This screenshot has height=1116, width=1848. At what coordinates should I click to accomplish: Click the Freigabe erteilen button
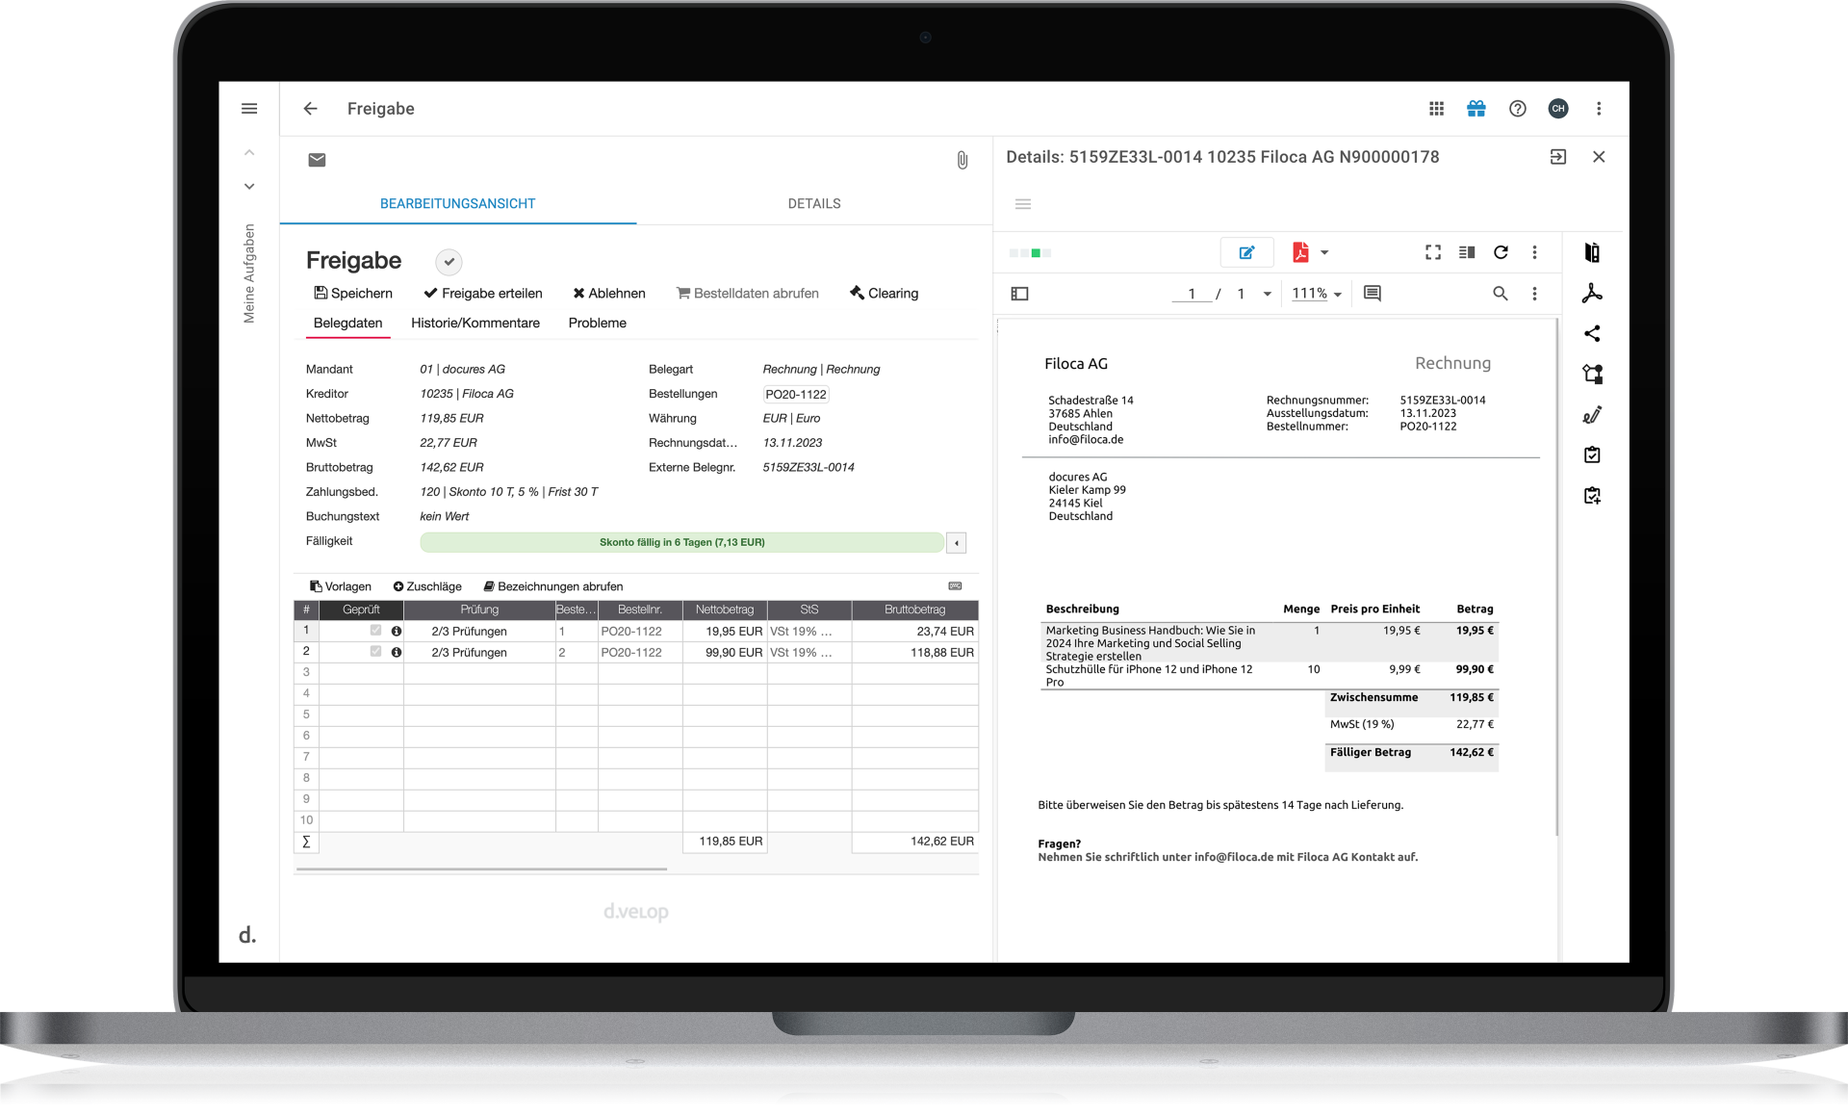pyautogui.click(x=483, y=293)
